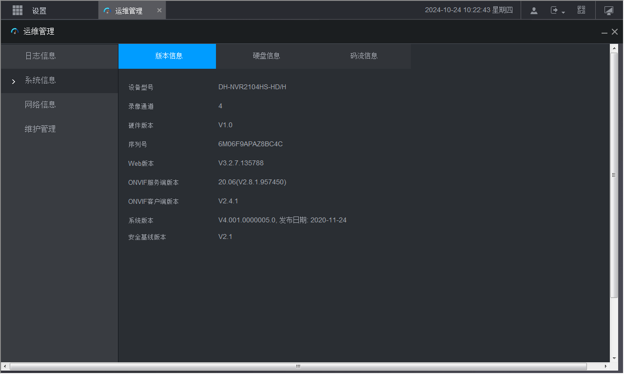Open the logout dropdown arrow
This screenshot has height=374, width=624.
pyautogui.click(x=564, y=12)
